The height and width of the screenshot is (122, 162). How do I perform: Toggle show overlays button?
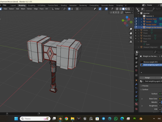[106, 9]
